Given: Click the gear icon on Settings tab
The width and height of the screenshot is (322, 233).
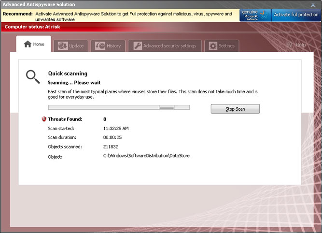Looking at the screenshot, I should [x=213, y=45].
